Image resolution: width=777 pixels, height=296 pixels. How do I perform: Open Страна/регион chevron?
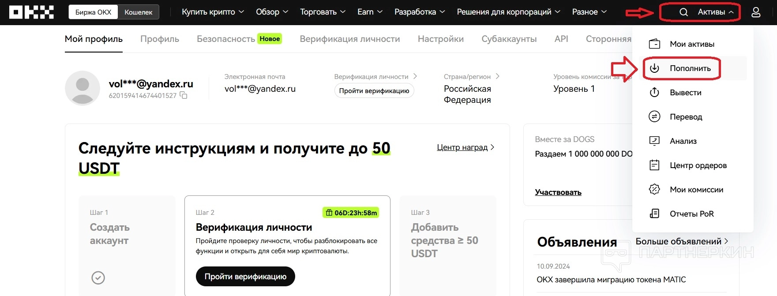498,76
